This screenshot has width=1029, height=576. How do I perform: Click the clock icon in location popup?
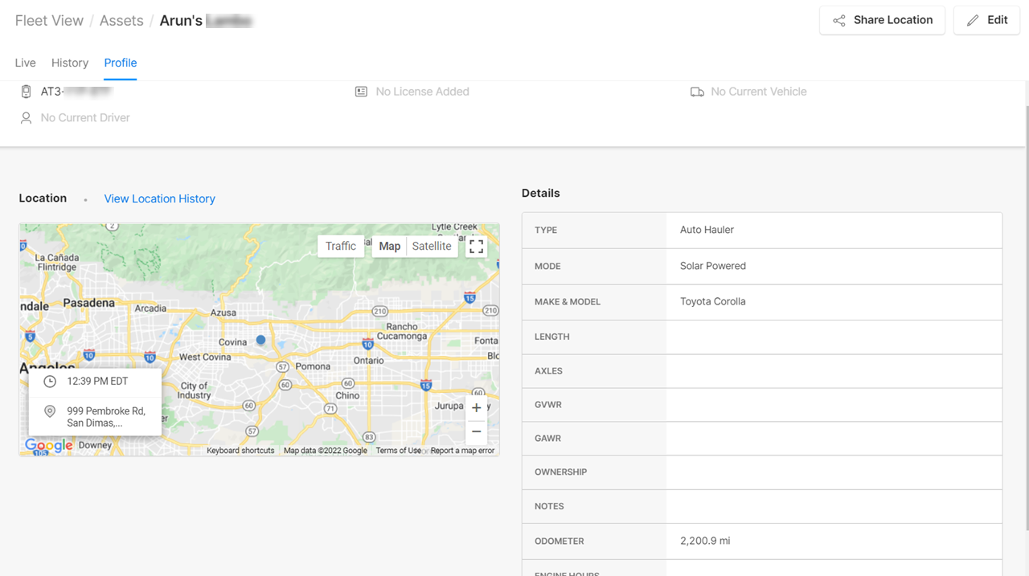[x=50, y=382]
